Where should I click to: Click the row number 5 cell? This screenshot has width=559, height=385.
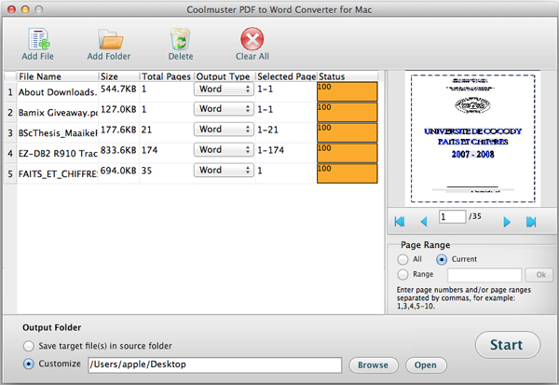point(10,173)
